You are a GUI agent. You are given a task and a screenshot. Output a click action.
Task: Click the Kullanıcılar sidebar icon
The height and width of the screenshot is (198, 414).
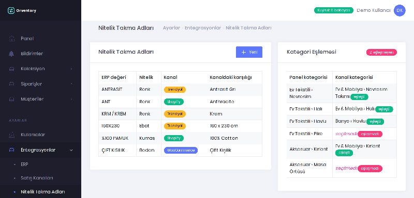(x=11, y=135)
